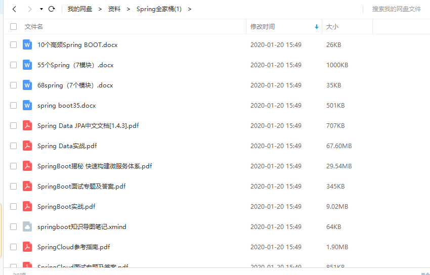Sort by 文件名 column header

tap(34, 27)
